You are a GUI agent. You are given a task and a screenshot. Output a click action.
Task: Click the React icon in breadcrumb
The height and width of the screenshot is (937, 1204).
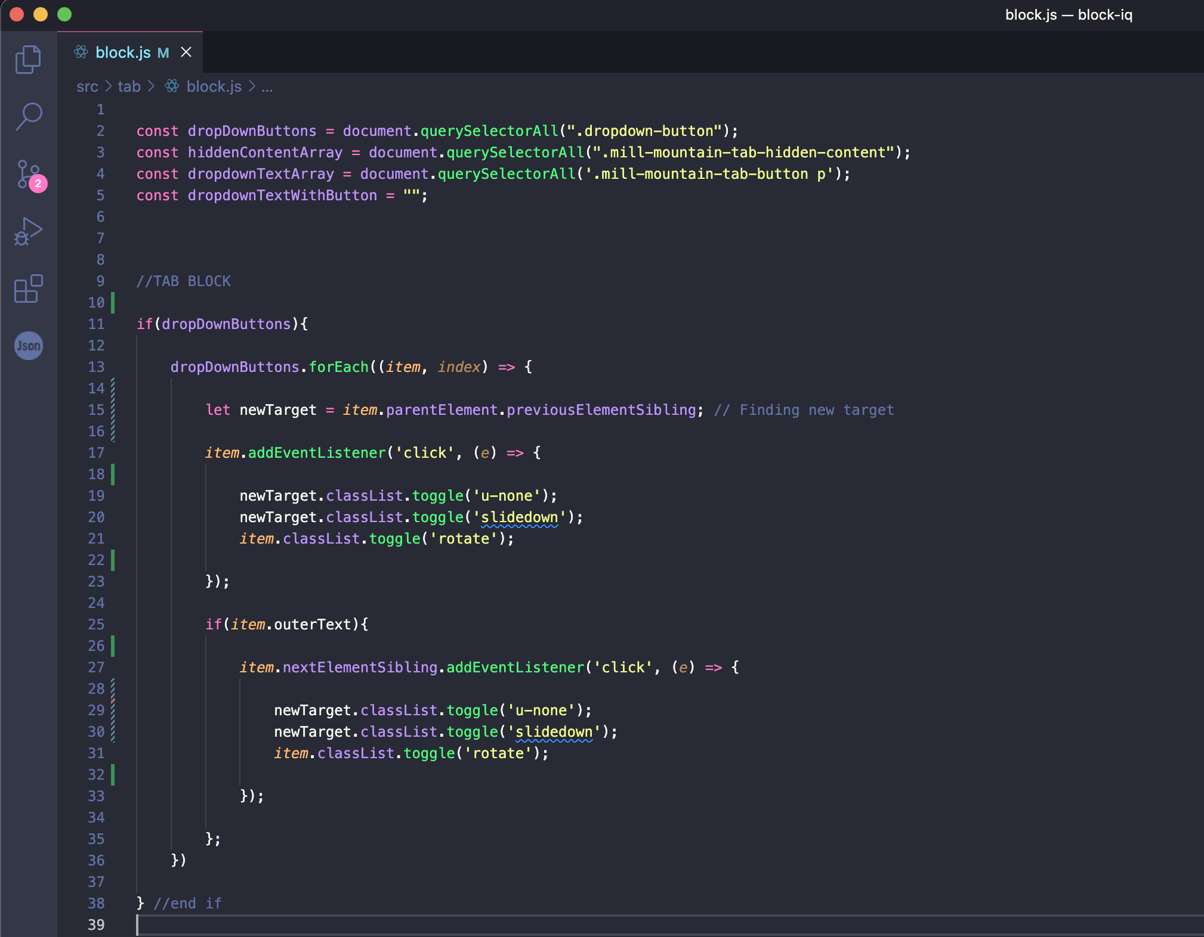click(x=172, y=86)
